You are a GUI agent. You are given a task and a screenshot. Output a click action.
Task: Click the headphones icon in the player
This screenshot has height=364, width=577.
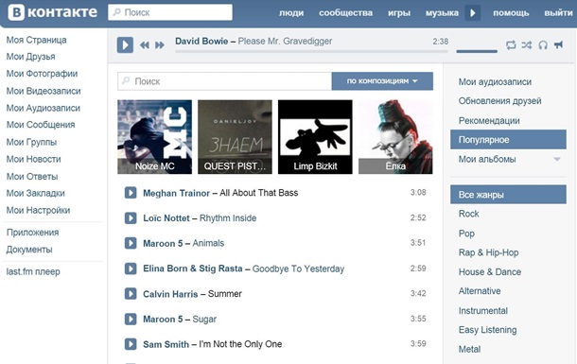point(543,45)
